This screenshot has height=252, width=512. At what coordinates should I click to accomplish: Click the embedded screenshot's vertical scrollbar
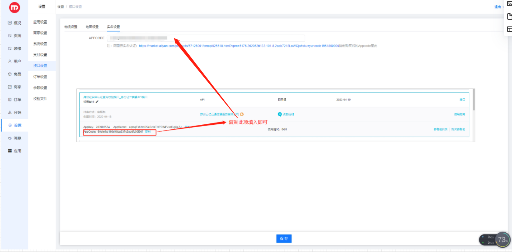(x=474, y=100)
